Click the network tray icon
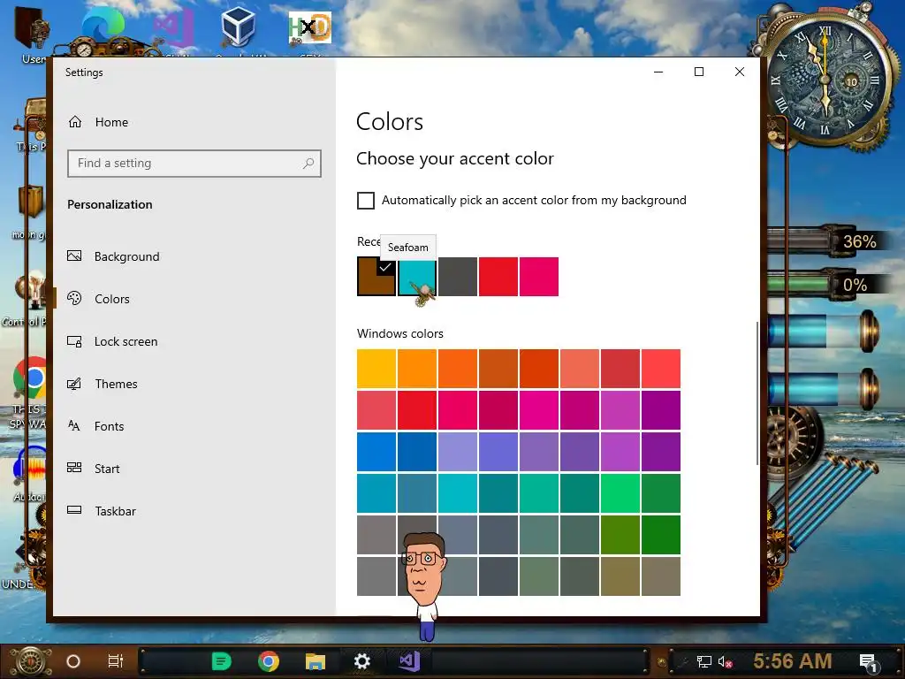The height and width of the screenshot is (679, 905). tap(704, 661)
